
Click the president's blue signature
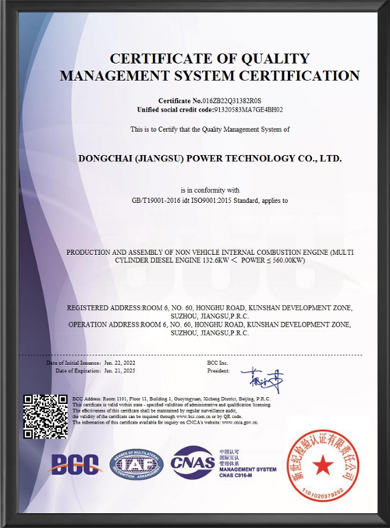point(262,381)
